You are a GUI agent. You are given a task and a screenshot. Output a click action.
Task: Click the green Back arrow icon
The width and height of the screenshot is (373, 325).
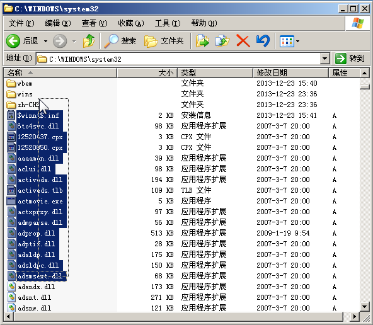click(x=13, y=41)
